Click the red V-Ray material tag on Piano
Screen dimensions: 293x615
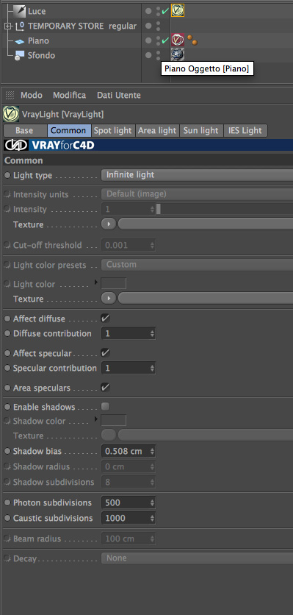(178, 40)
